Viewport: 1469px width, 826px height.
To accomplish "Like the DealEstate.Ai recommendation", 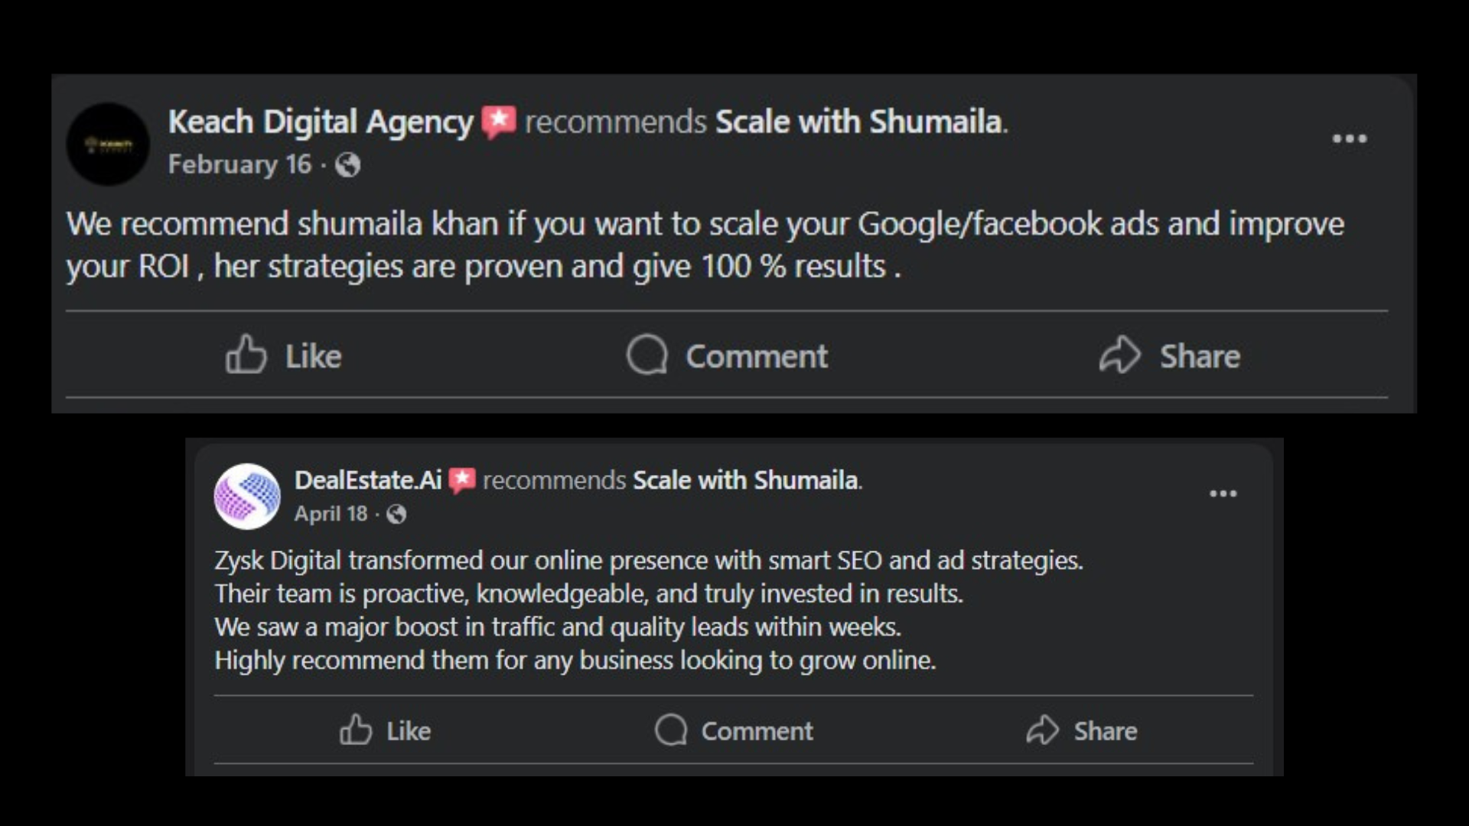I will (x=386, y=730).
